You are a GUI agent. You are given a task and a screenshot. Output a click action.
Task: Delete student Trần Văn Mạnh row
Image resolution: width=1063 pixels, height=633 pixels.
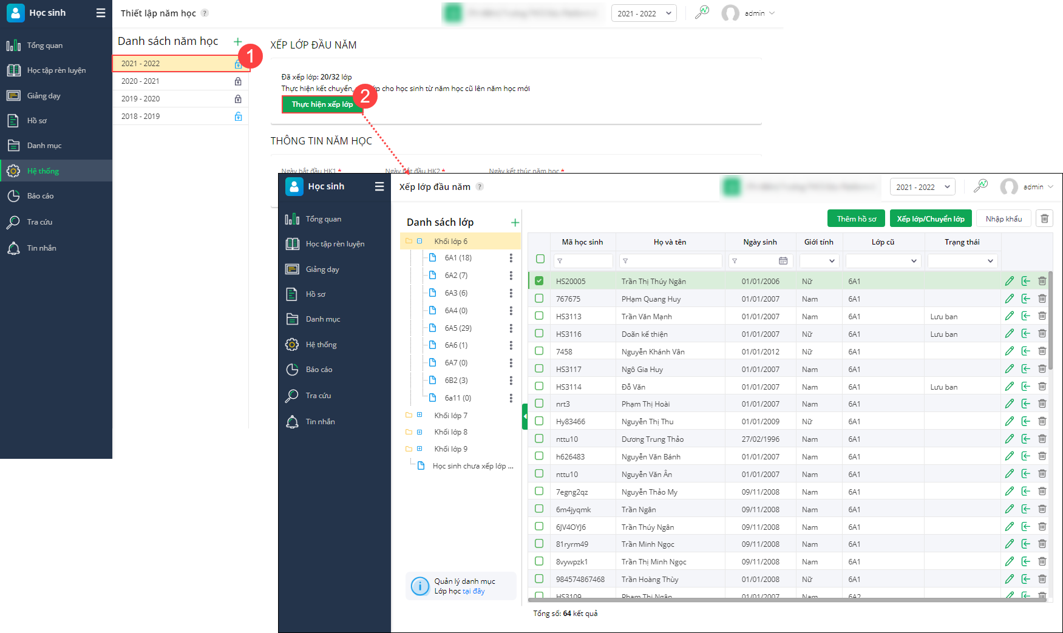click(x=1042, y=316)
